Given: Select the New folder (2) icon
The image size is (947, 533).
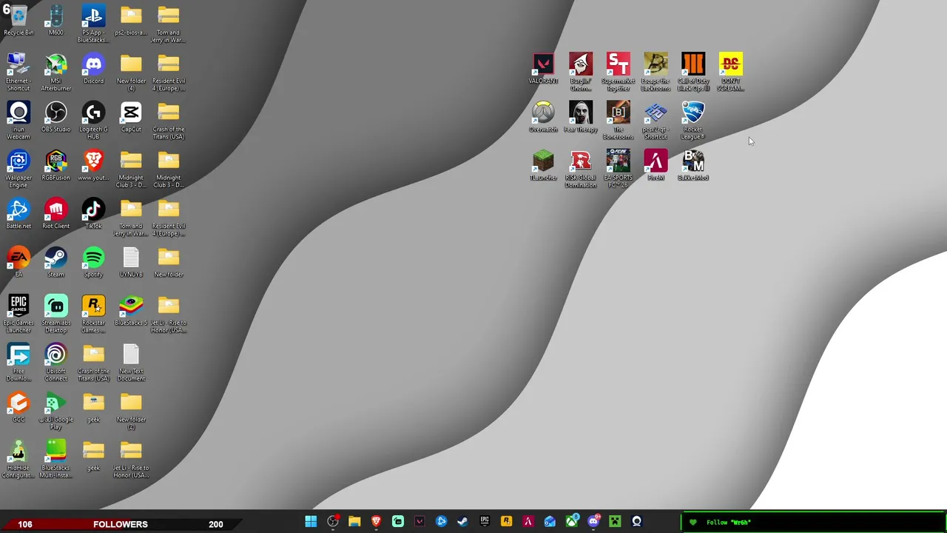Looking at the screenshot, I should click(x=131, y=410).
